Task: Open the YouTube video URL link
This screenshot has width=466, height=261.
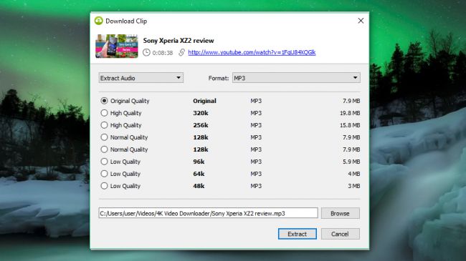Action: coord(252,52)
